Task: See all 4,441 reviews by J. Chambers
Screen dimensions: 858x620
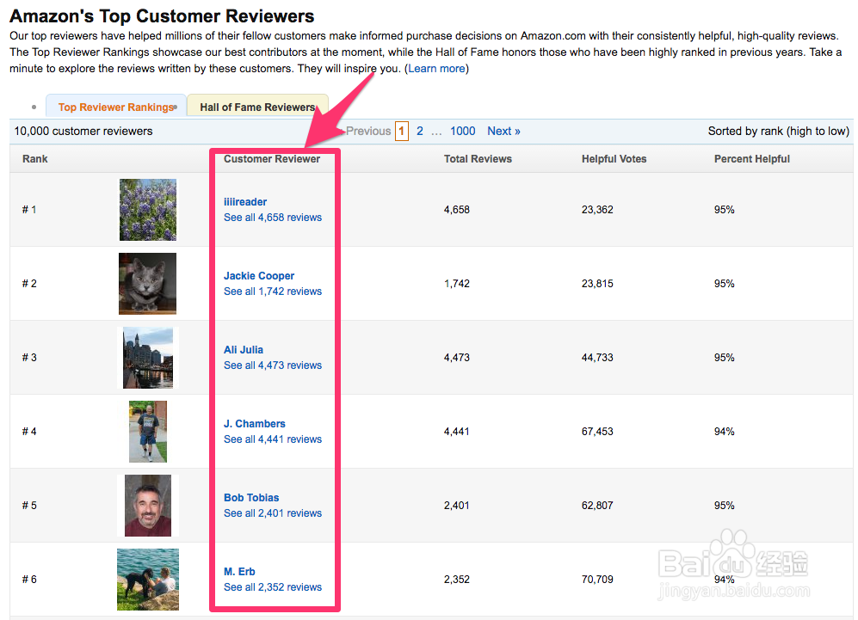Action: point(273,439)
